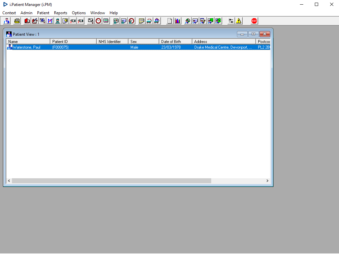Click the person with bar chart screen icon
Image resolution: width=339 pixels, height=254 pixels.
tap(116, 21)
